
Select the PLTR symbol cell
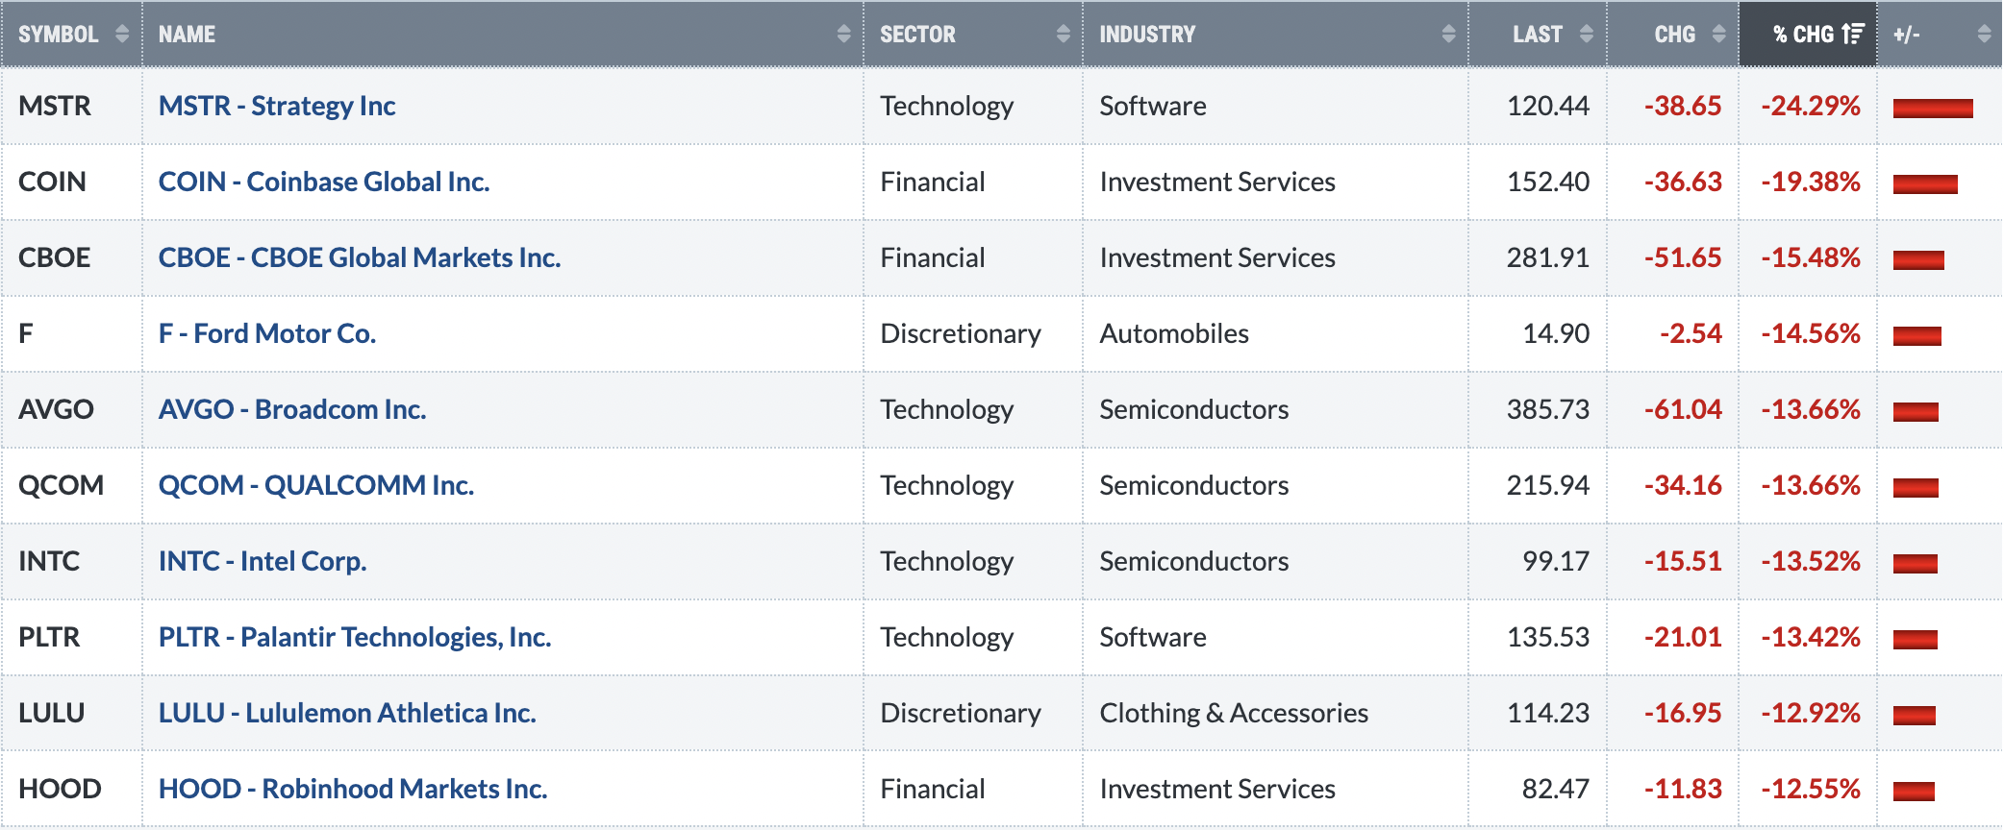coord(72,637)
